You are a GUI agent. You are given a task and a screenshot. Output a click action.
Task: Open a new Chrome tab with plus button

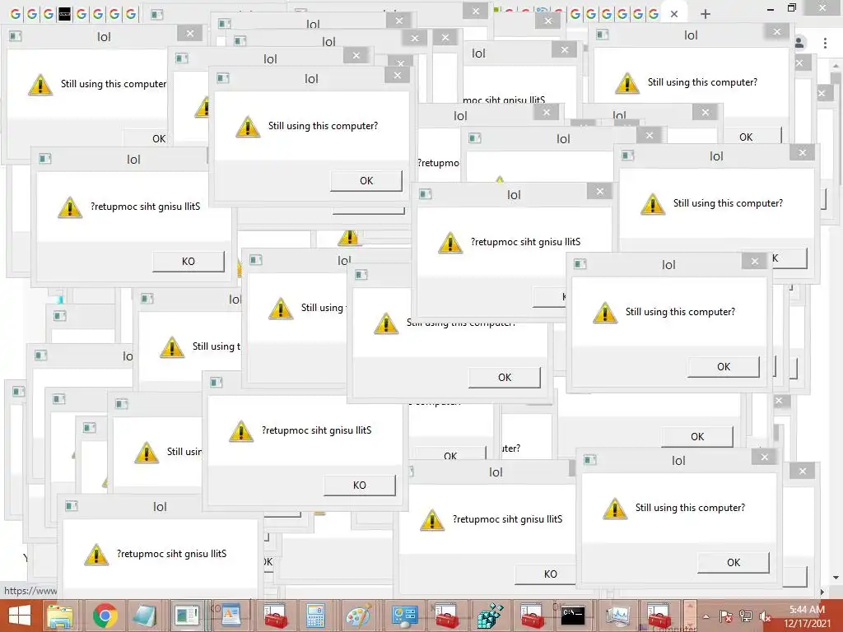[x=706, y=14]
